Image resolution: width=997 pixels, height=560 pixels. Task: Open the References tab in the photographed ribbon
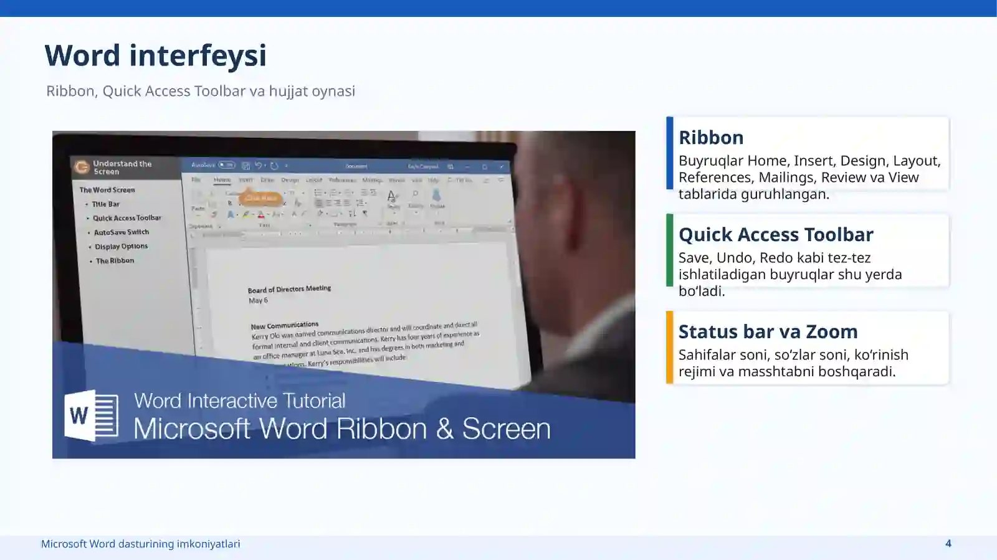click(x=342, y=180)
